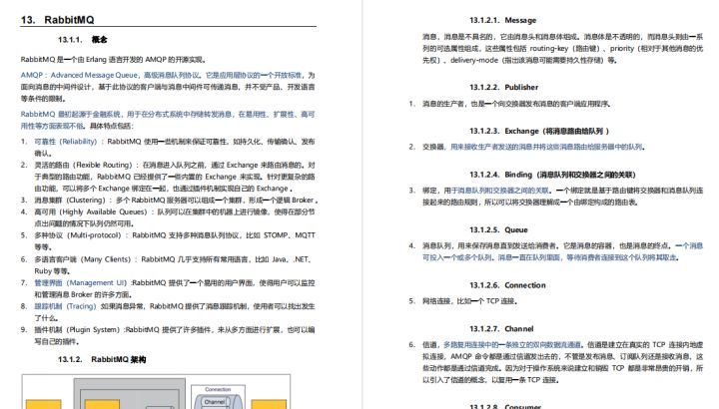Click list item "高可用 (Highly Available Queues)"

pyautogui.click(x=91, y=212)
